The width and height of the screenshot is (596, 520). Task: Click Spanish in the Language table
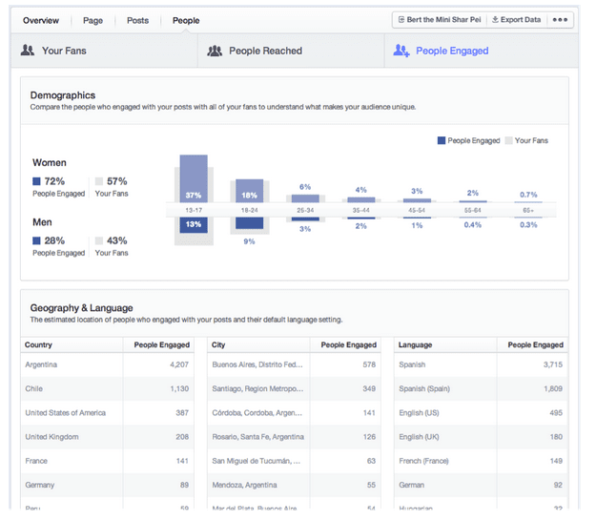tap(412, 364)
